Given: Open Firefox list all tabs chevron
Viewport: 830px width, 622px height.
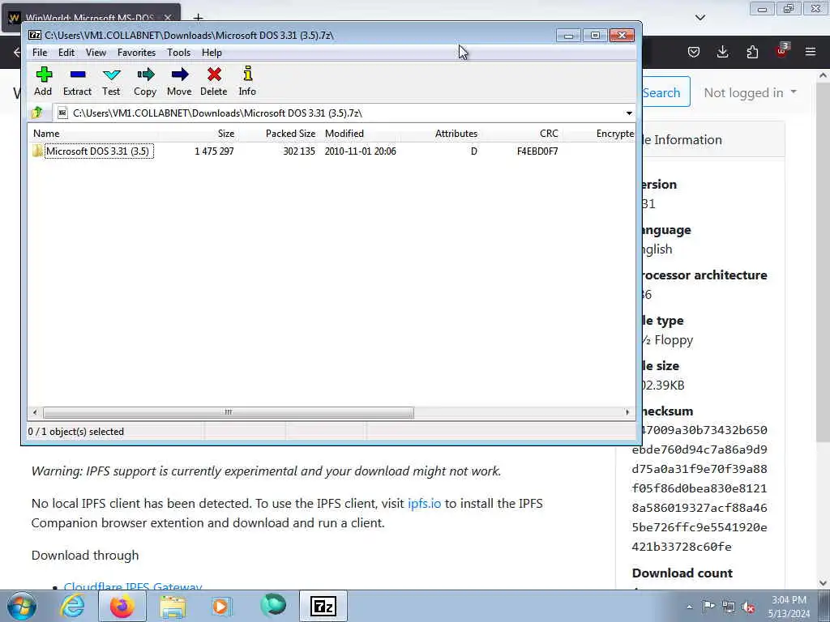Looking at the screenshot, I should [700, 18].
